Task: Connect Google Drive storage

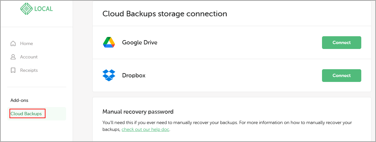Action: (341, 42)
